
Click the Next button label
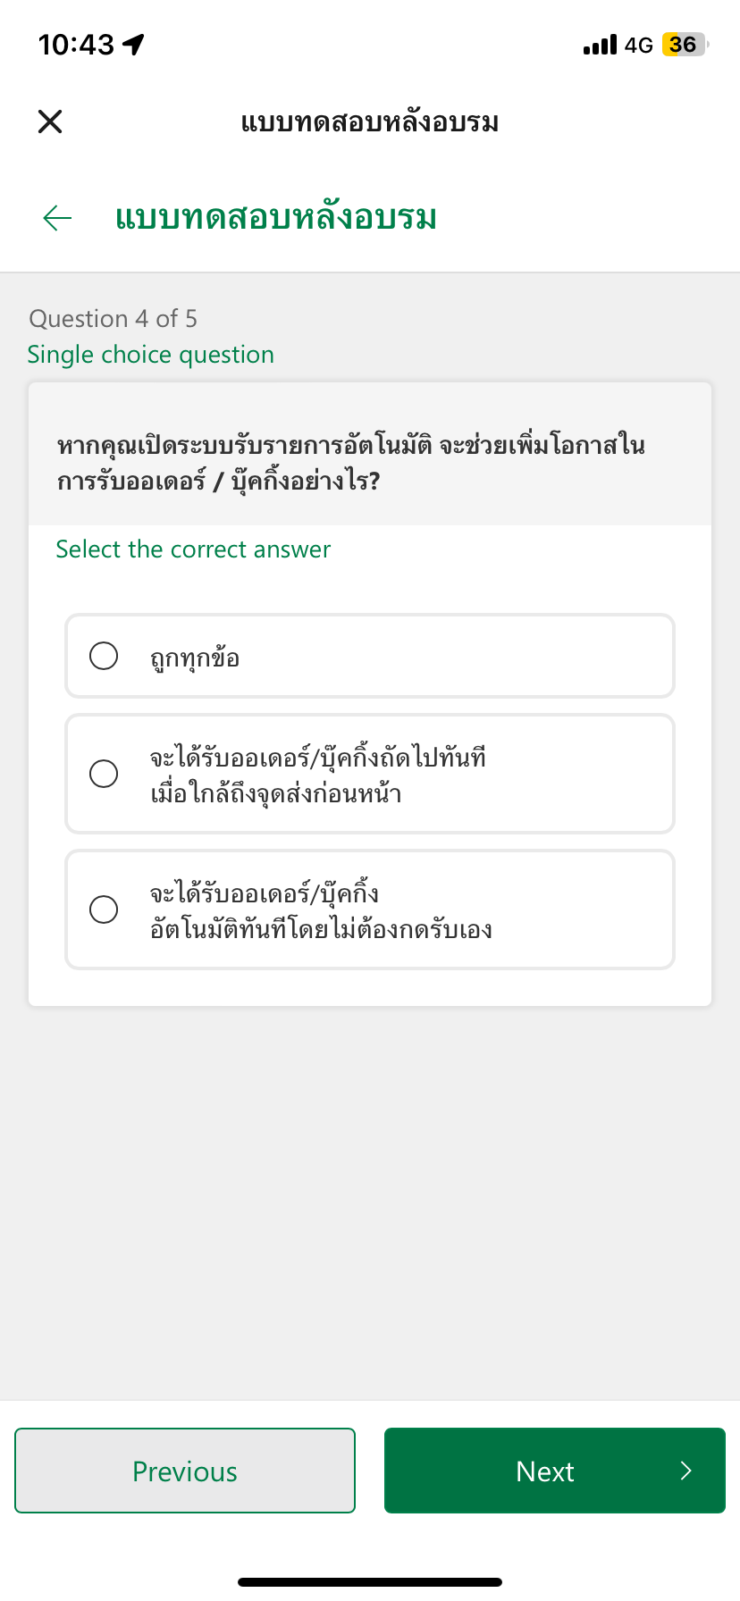pyautogui.click(x=545, y=1471)
